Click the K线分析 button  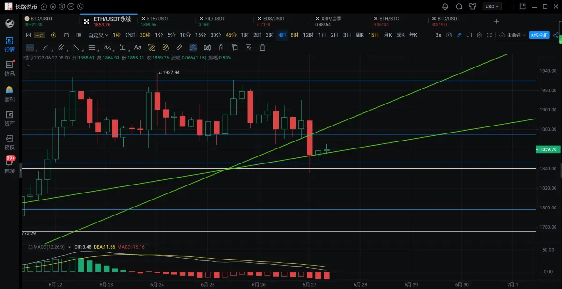point(540,35)
